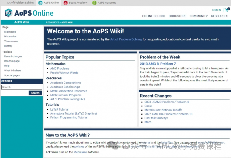Open the Bookstore menu
The image size is (231, 158).
pyautogui.click(x=177, y=16)
